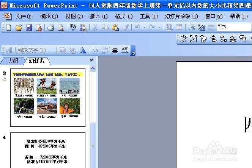Click the running figure animation icon
The image size is (252, 168).
point(184,39)
